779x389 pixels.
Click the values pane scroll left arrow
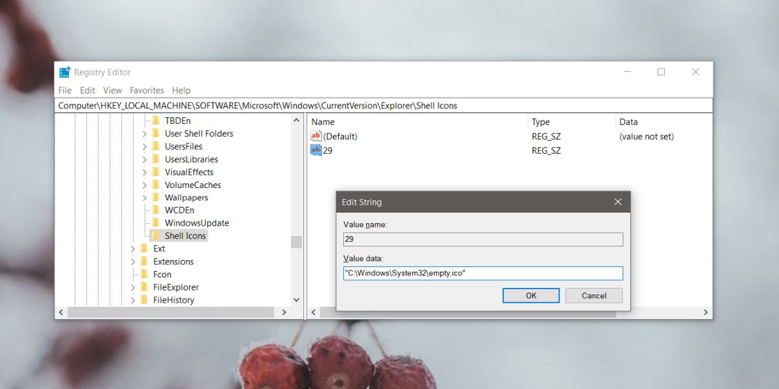coord(312,312)
